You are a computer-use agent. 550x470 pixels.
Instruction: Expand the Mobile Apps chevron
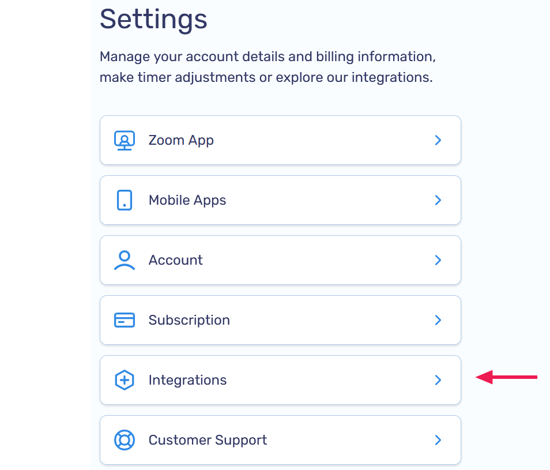(x=438, y=200)
